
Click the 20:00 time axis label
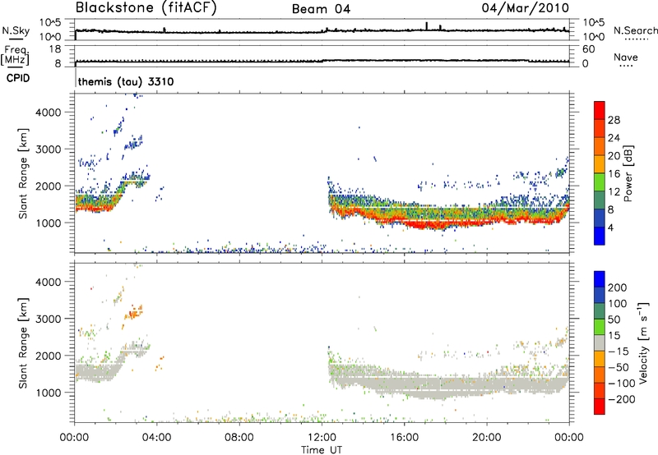(x=486, y=438)
